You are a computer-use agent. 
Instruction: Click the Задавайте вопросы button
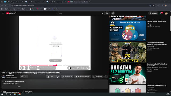click(x=83, y=77)
